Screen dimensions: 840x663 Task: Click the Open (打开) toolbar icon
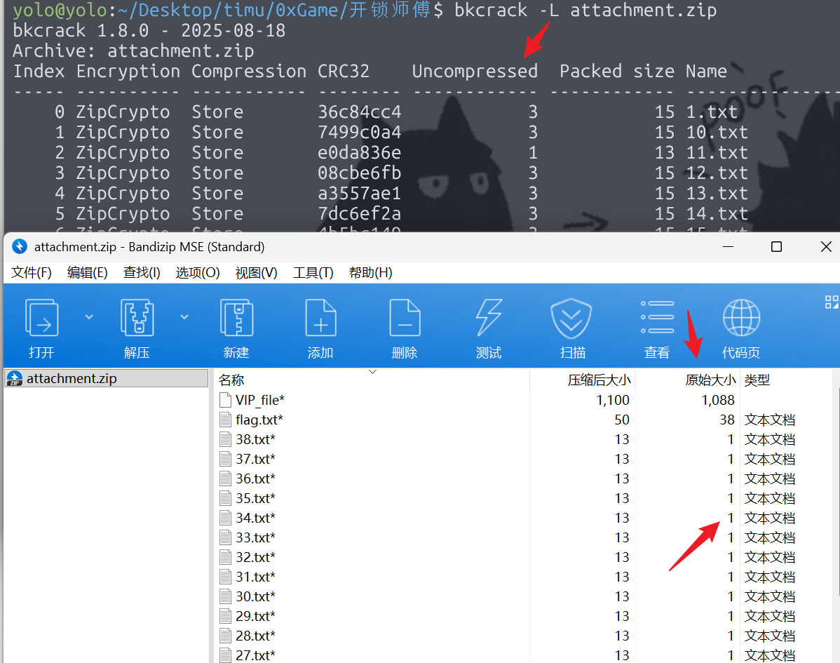pyautogui.click(x=41, y=319)
